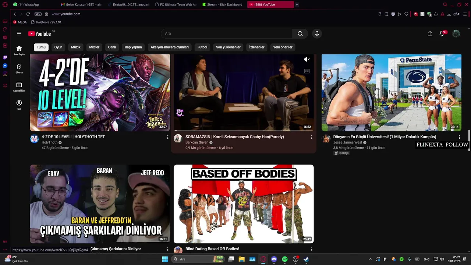The width and height of the screenshot is (471, 265).
Task: Select the Müzik filter chip
Action: click(x=75, y=47)
